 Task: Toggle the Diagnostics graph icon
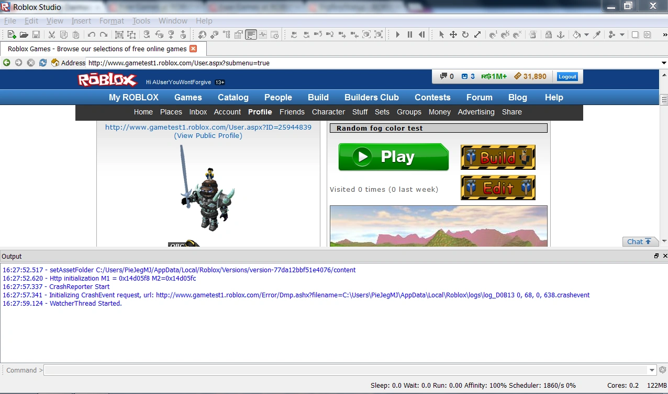263,34
